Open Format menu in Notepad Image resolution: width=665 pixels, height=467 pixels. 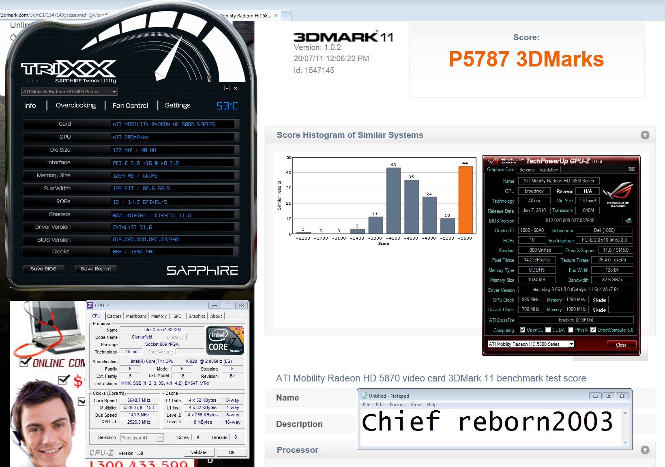click(397, 405)
